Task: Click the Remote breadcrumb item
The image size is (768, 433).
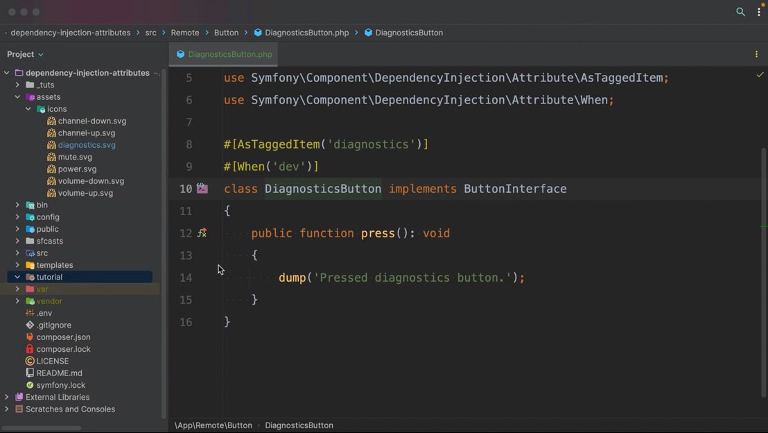Action: 185,33
